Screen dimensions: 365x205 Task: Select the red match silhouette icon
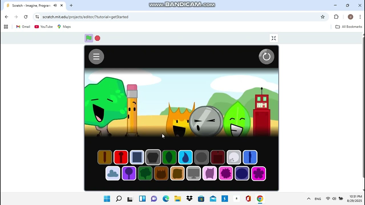(x=121, y=157)
